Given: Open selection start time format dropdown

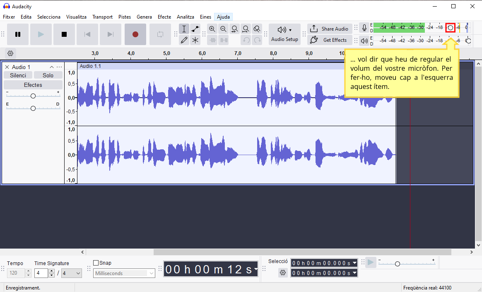Looking at the screenshot, I should click(355, 263).
